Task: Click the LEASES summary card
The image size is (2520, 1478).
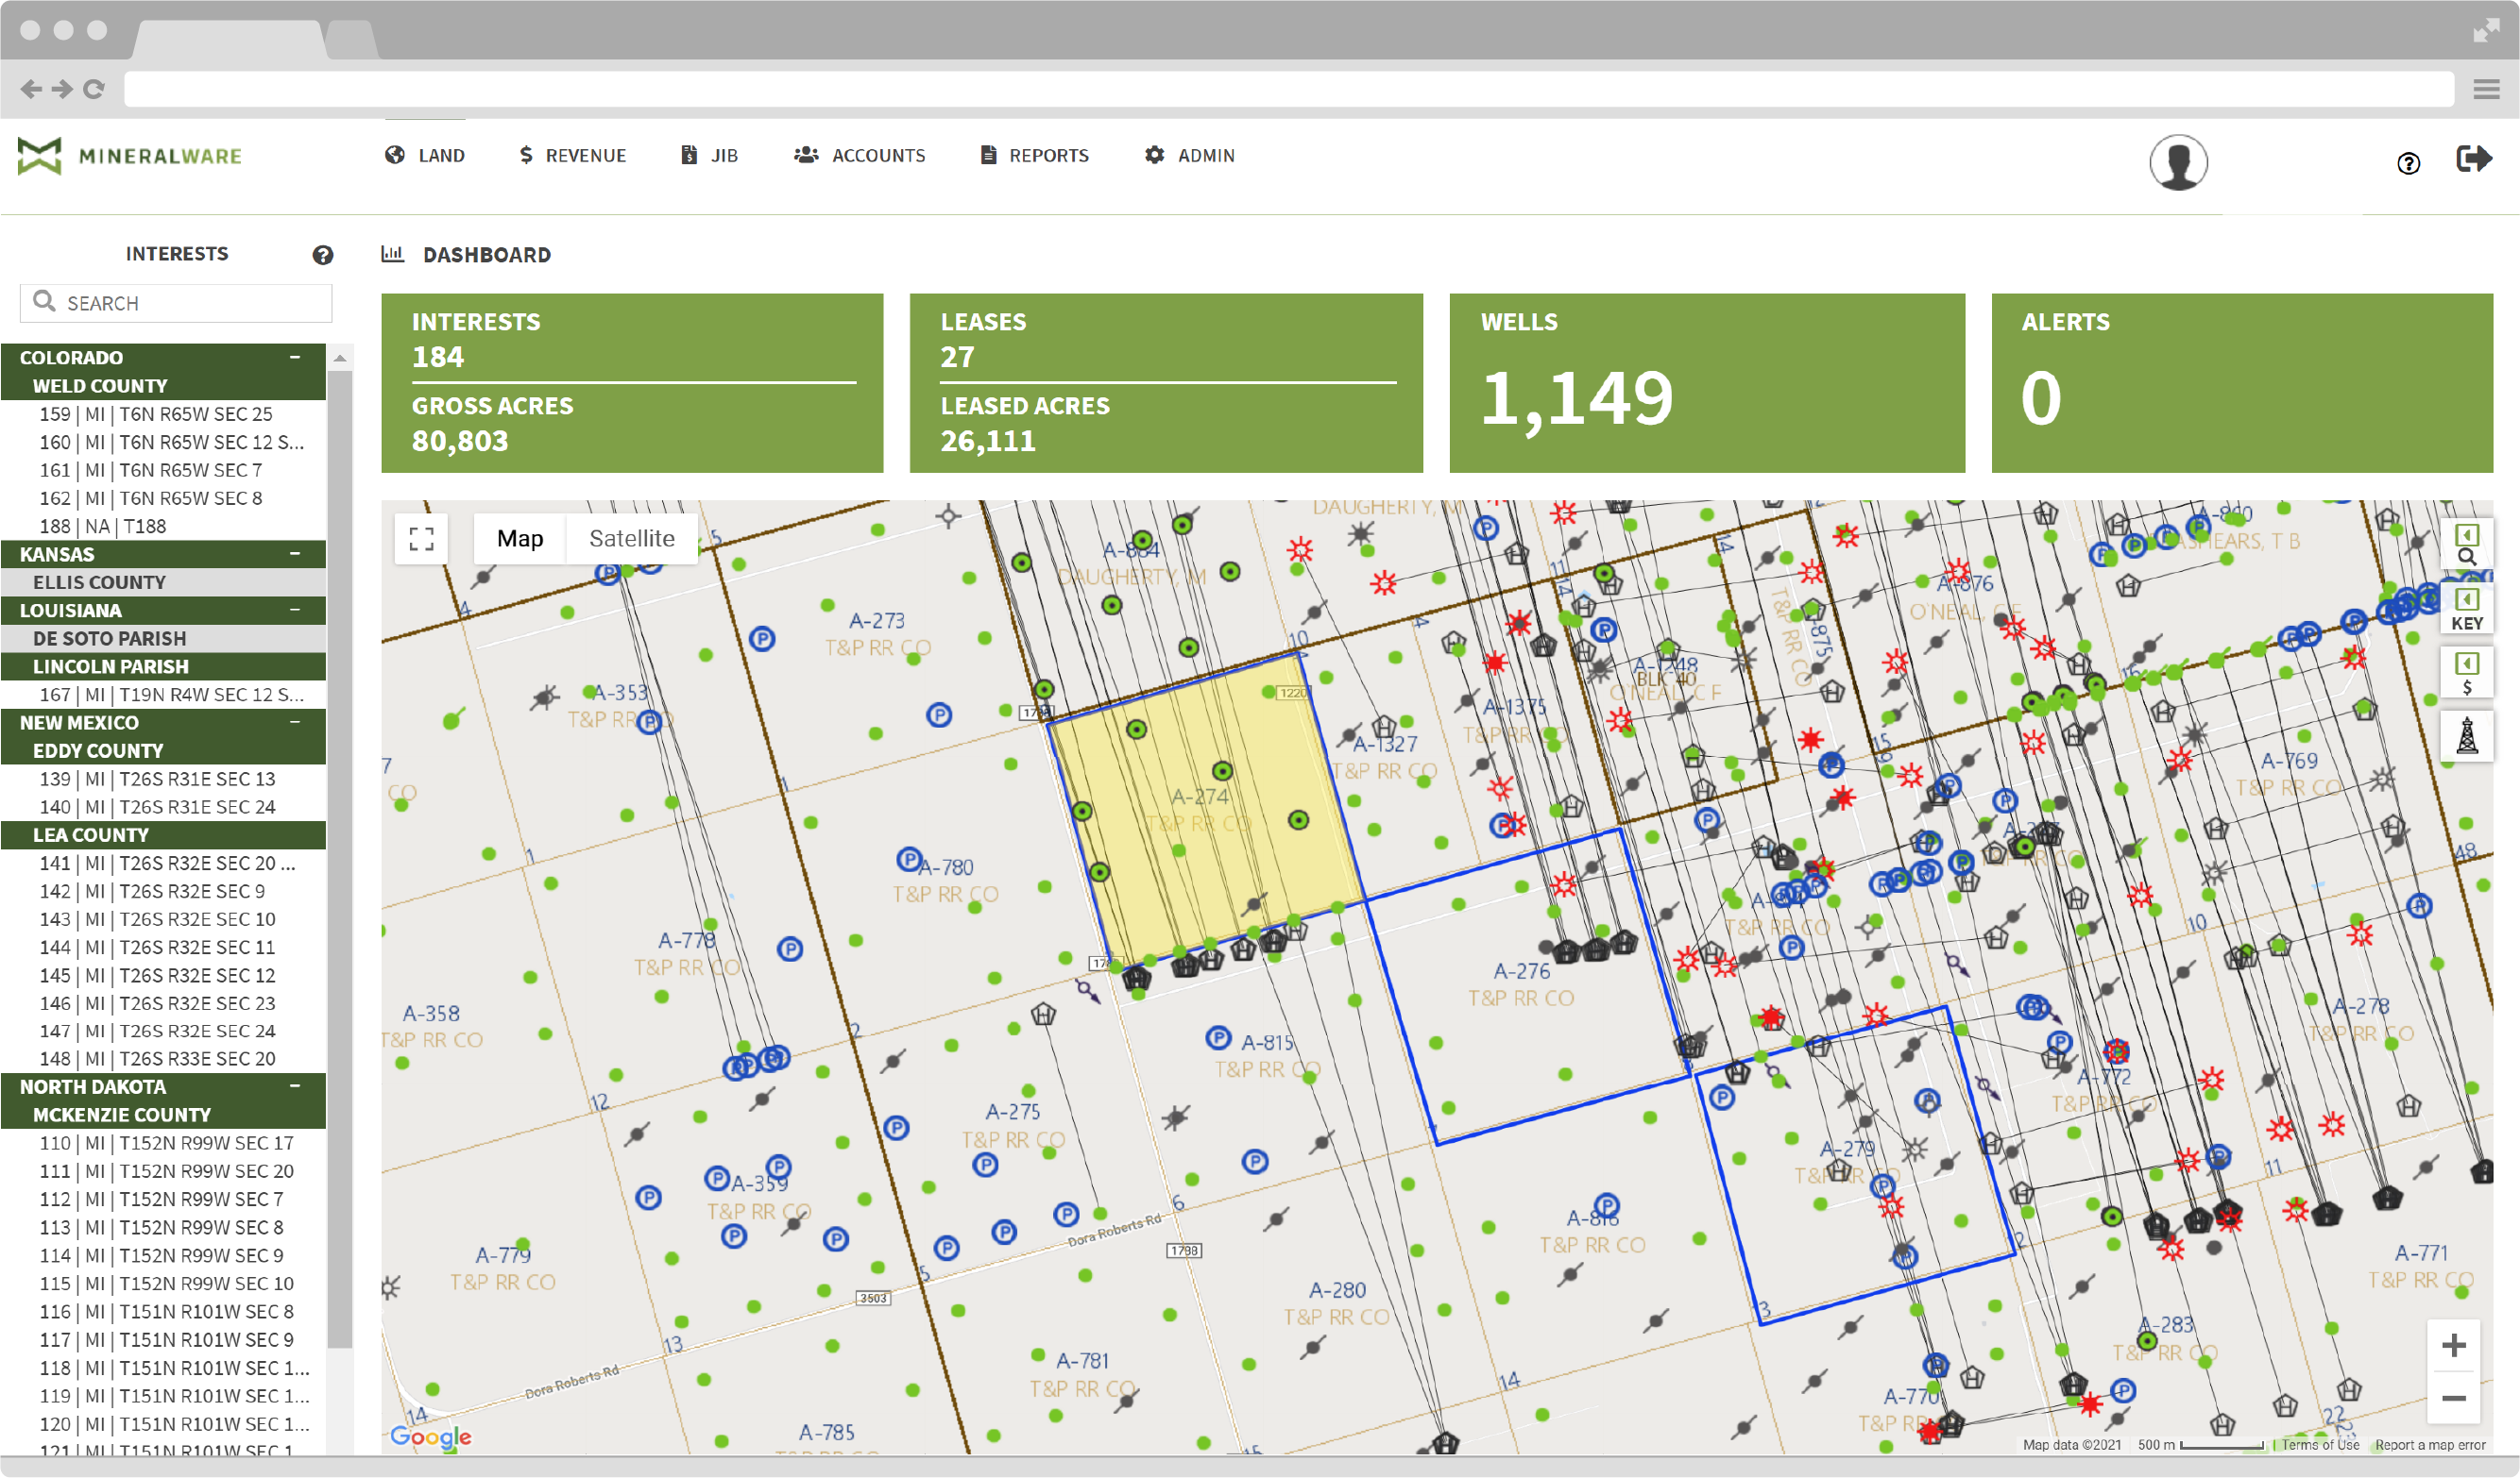Action: click(x=1166, y=383)
